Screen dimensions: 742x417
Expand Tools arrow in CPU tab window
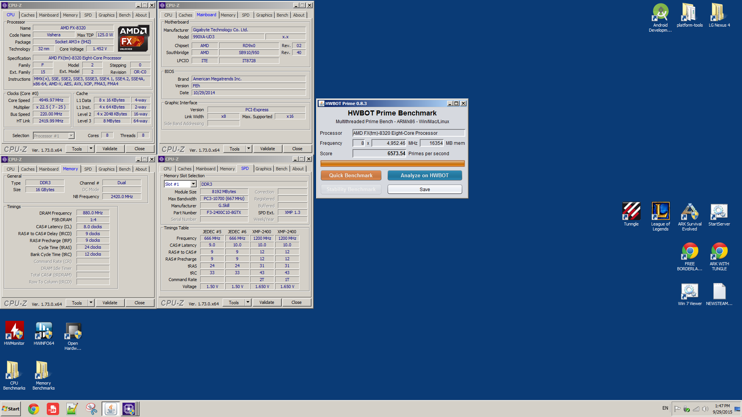91,149
